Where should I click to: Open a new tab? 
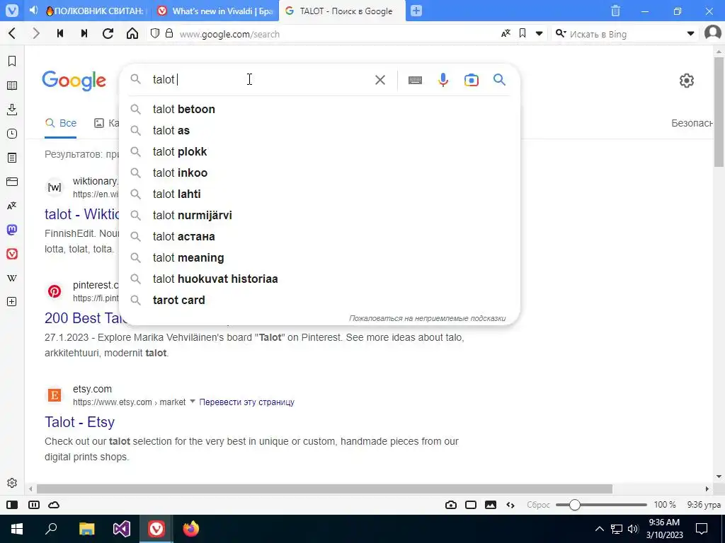coord(416,11)
